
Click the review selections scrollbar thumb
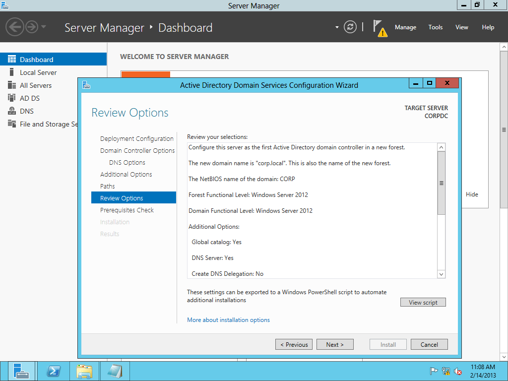[x=441, y=183]
